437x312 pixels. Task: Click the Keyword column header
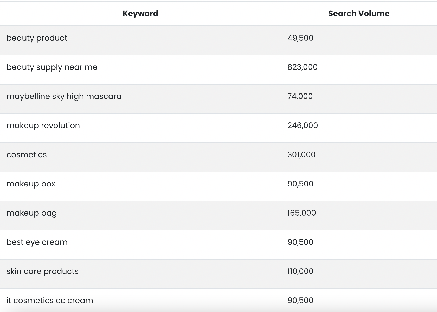[x=140, y=14]
